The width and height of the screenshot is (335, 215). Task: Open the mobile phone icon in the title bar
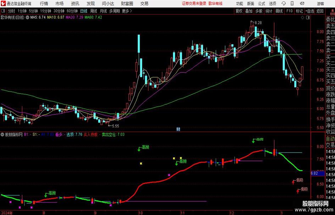(x=292, y=4)
